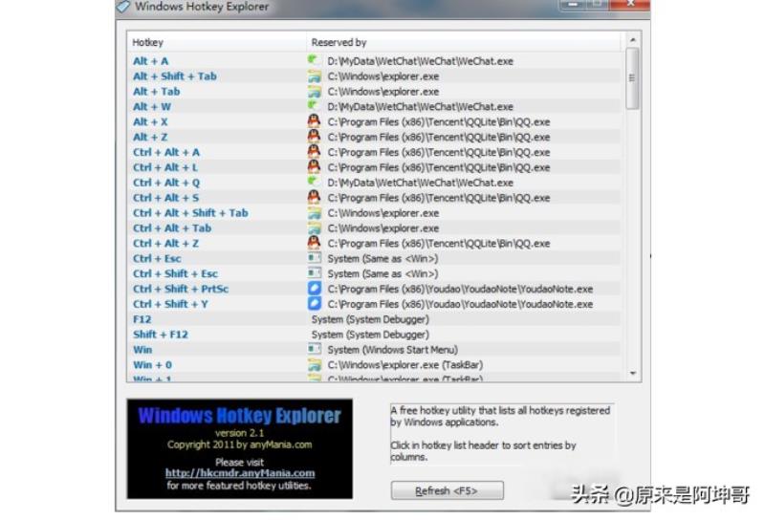Select the Ctrl + Alt + Z hotkey entry
This screenshot has width=765, height=520.
165,243
